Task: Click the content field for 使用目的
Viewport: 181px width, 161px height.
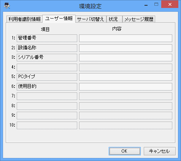Action: point(125,87)
